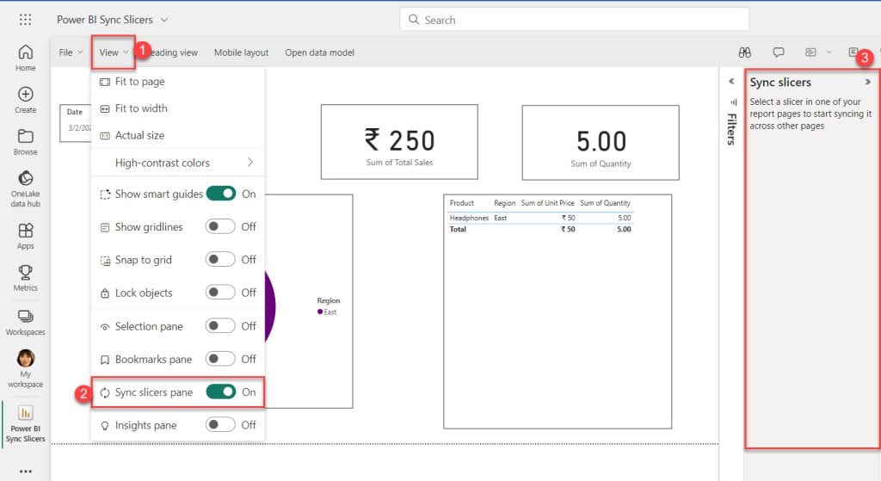Open Workspaces in the sidebar
This screenshot has height=481, width=881.
(x=25, y=323)
